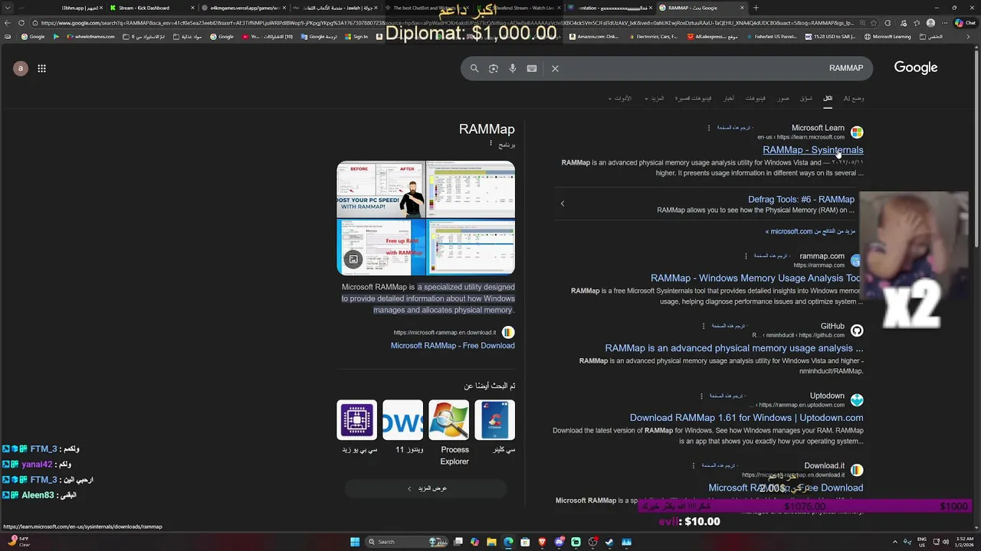Image resolution: width=981 pixels, height=551 pixels.
Task: Open the wheelofnames.com bookmark
Action: [90, 37]
